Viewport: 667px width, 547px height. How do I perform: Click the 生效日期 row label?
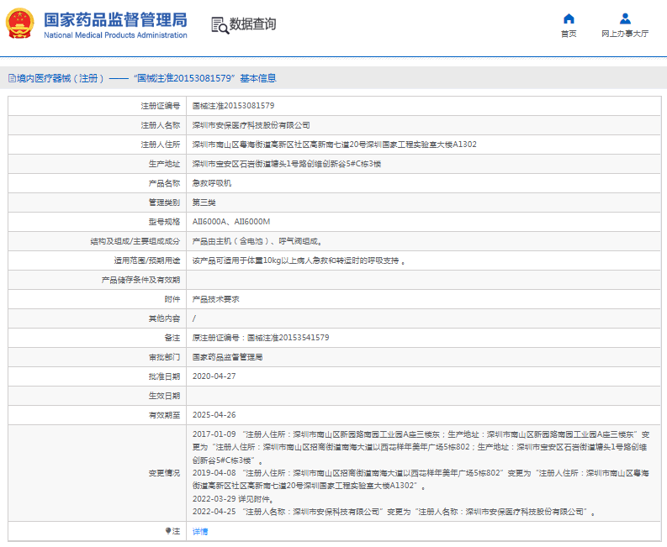point(165,396)
